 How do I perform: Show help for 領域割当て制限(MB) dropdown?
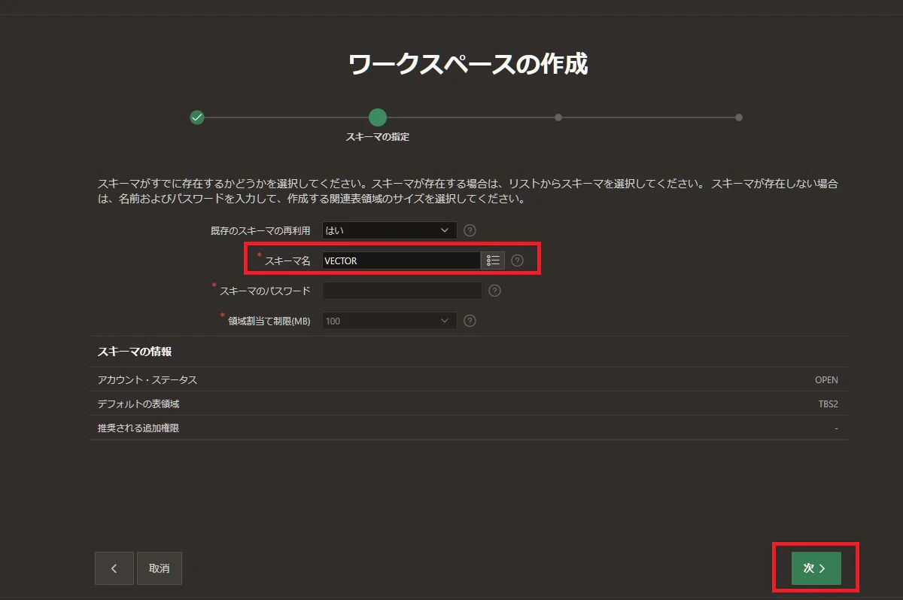(x=470, y=321)
